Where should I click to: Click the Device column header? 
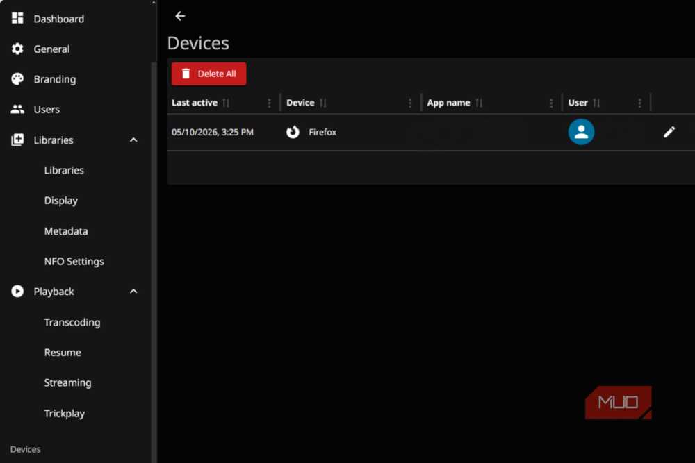pyautogui.click(x=300, y=103)
